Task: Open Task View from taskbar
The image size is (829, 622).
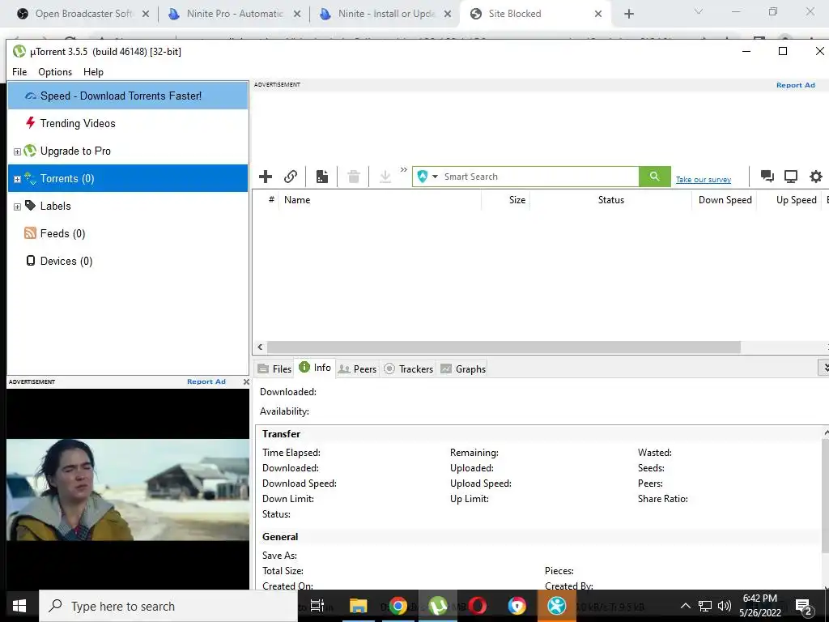Action: [x=317, y=606]
